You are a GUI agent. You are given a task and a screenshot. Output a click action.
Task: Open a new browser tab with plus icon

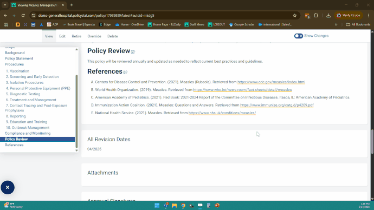click(72, 5)
